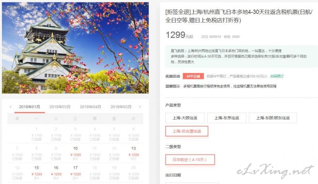Select product type 上海-大阪往返
Viewport: 318px width, 184px height.
coord(185,118)
